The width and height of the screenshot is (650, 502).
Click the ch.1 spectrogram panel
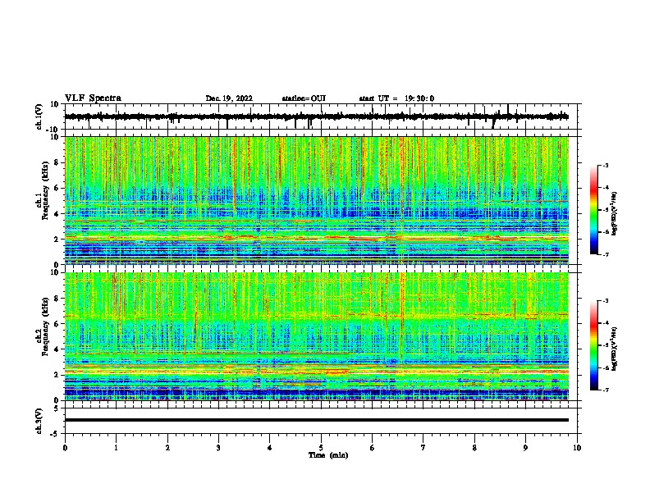coord(317,200)
